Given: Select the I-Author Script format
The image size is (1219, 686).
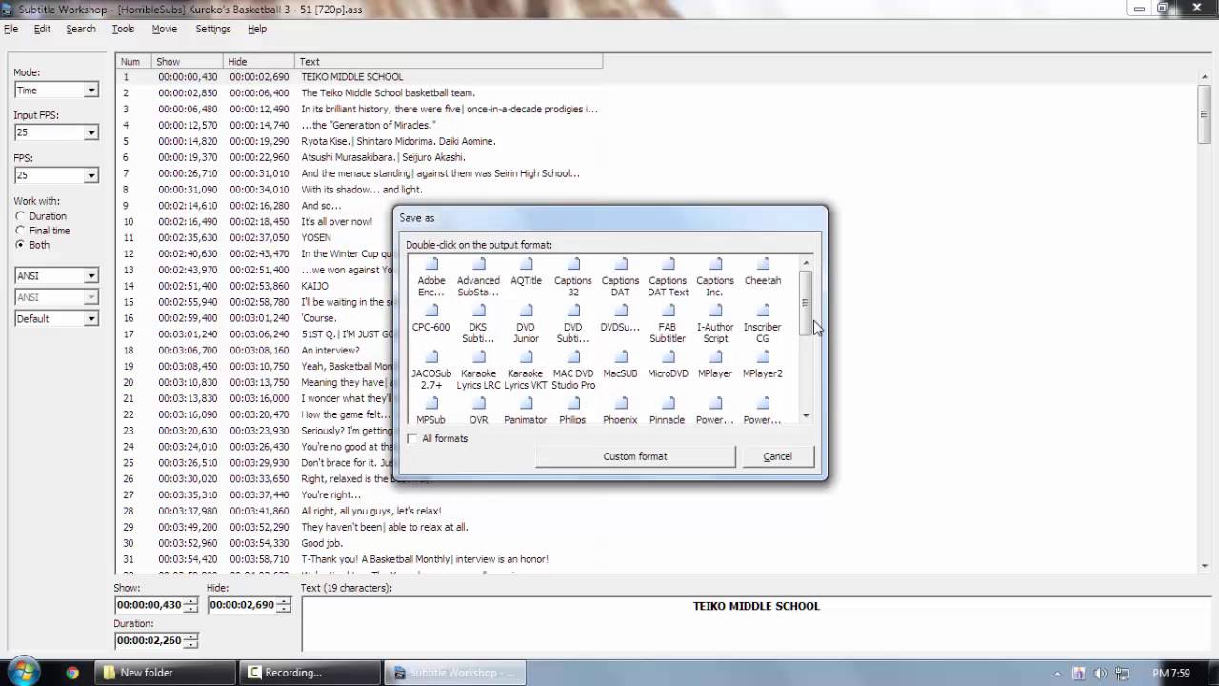Looking at the screenshot, I should (x=715, y=324).
